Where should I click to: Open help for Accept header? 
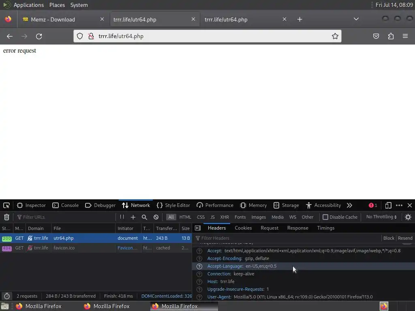[199, 251]
